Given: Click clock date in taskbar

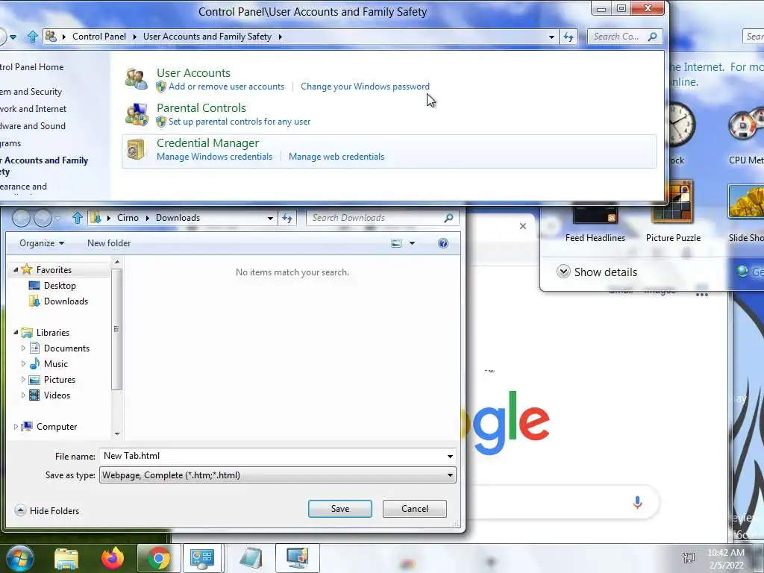Looking at the screenshot, I should point(726,559).
